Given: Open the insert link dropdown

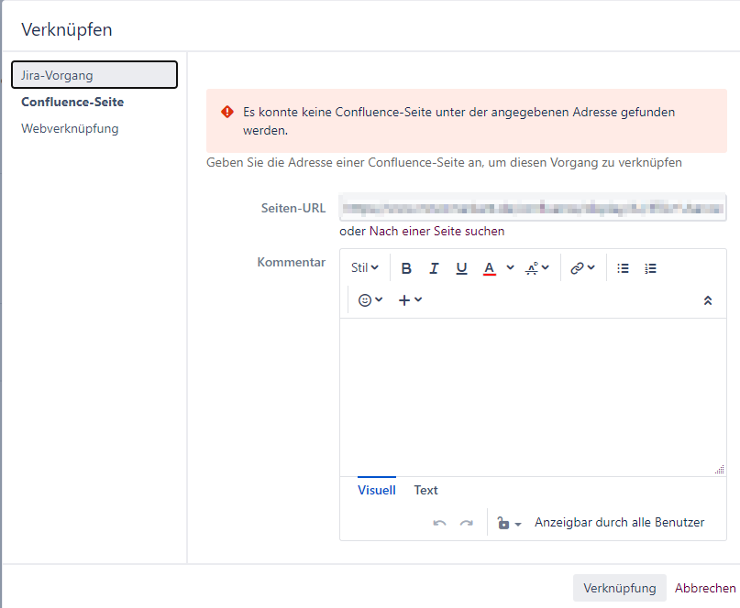Looking at the screenshot, I should tap(582, 268).
